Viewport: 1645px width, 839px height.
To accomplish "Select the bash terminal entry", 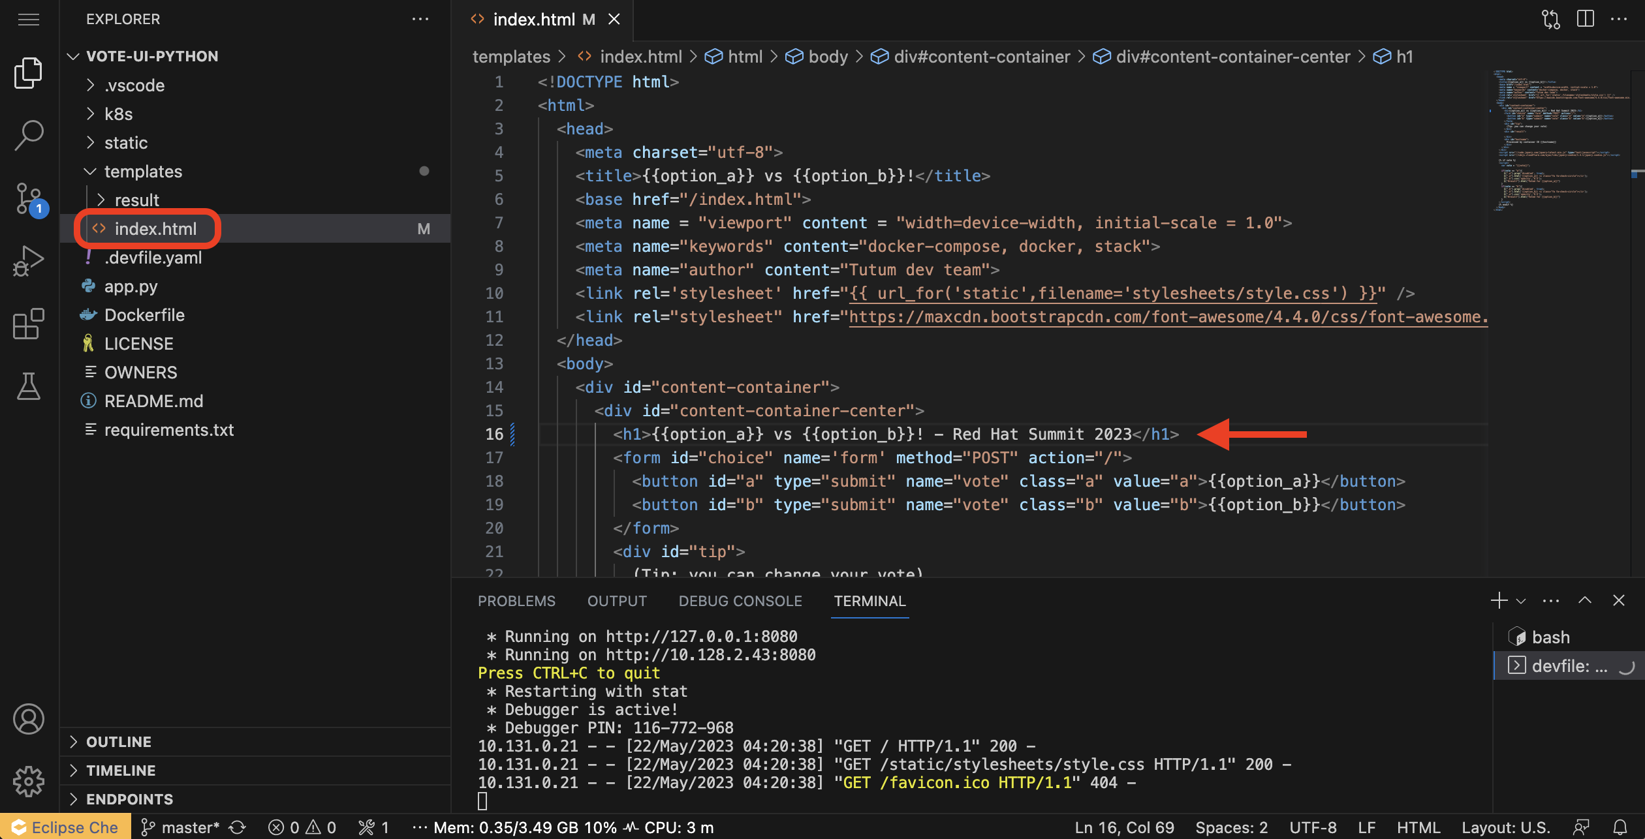I will point(1569,637).
